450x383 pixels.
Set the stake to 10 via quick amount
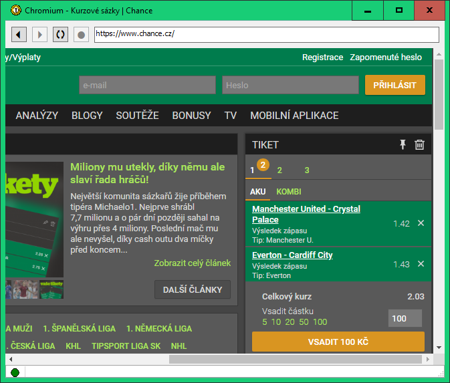tap(276, 322)
